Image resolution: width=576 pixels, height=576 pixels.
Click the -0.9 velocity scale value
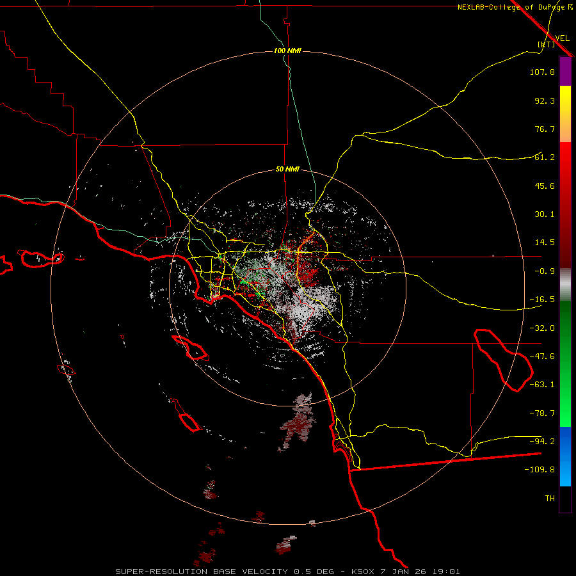tap(545, 271)
